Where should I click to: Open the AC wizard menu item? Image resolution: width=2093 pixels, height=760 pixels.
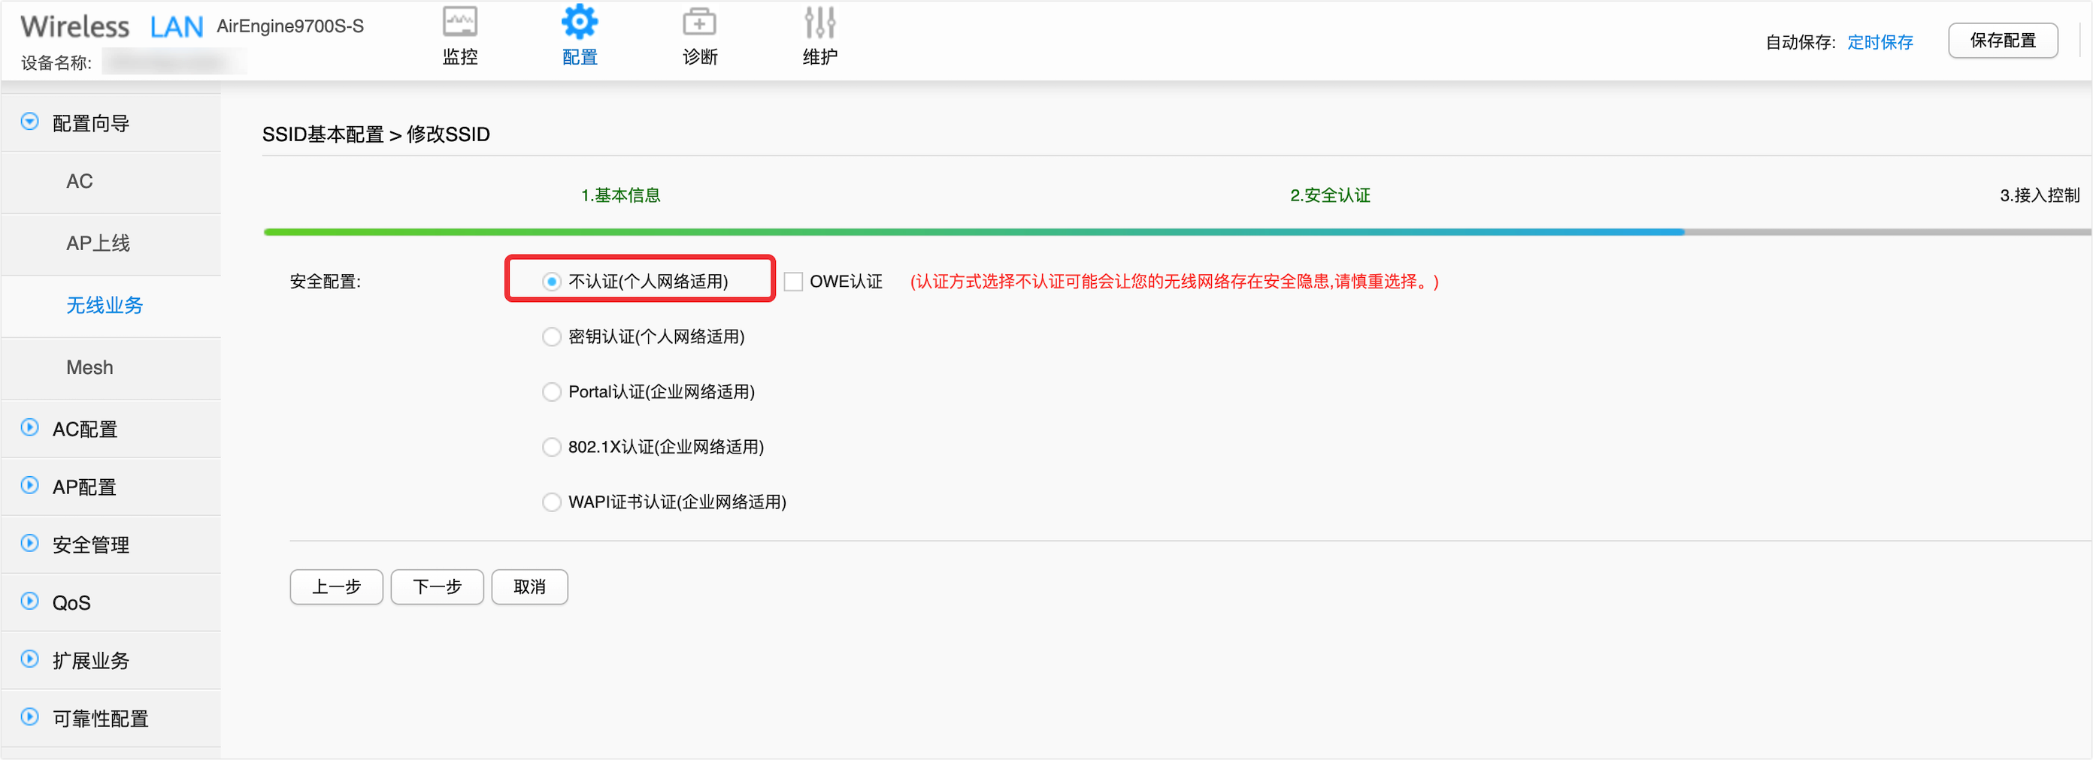tap(111, 181)
